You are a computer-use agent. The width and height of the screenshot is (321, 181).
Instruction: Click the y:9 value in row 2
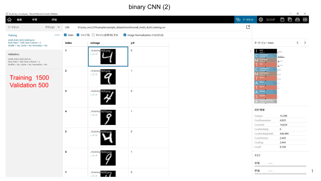[x=132, y=71]
